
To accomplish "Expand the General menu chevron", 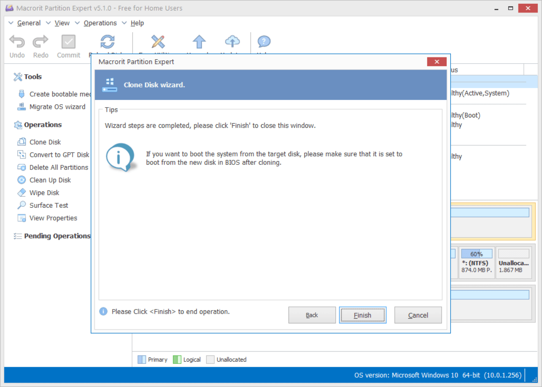I will point(11,23).
